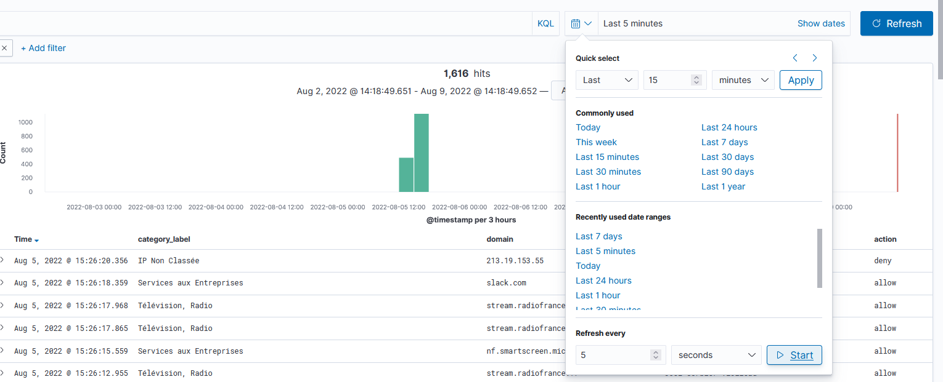
Task: Click Show dates link
Action: [821, 23]
